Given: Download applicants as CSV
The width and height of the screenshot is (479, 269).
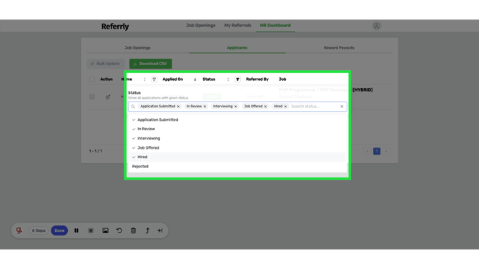Looking at the screenshot, I should tap(151, 64).
